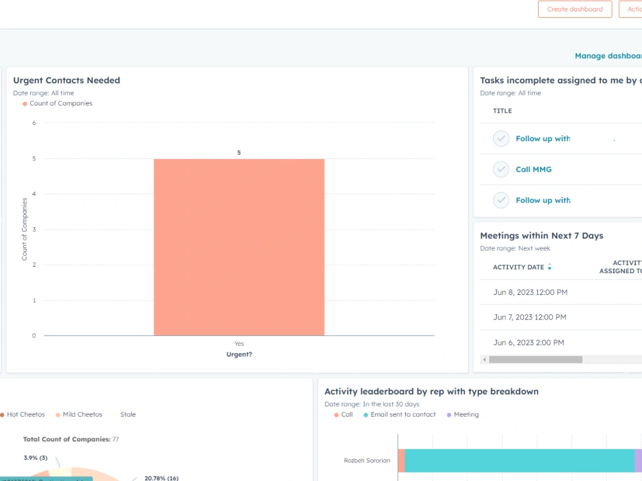The image size is (642, 481).
Task: Open the Call MMG task link
Action: point(534,169)
